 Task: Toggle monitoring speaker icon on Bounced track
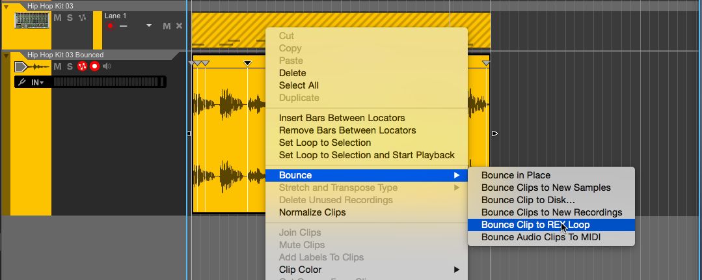[x=107, y=66]
